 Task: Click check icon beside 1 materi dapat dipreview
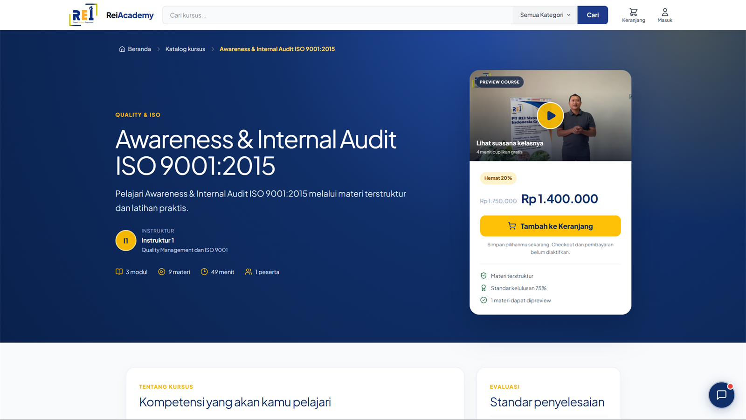point(484,300)
